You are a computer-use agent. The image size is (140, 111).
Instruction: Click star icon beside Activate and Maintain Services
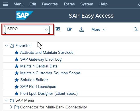[x=17, y=53]
